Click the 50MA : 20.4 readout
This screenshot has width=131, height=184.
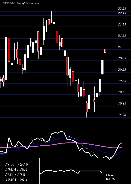[17, 170]
